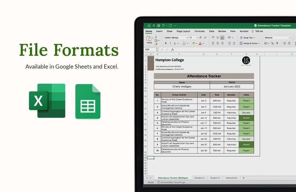Click the Save icon in title bar
Image resolution: width=296 pixels, height=192 pixels.
(154, 26)
